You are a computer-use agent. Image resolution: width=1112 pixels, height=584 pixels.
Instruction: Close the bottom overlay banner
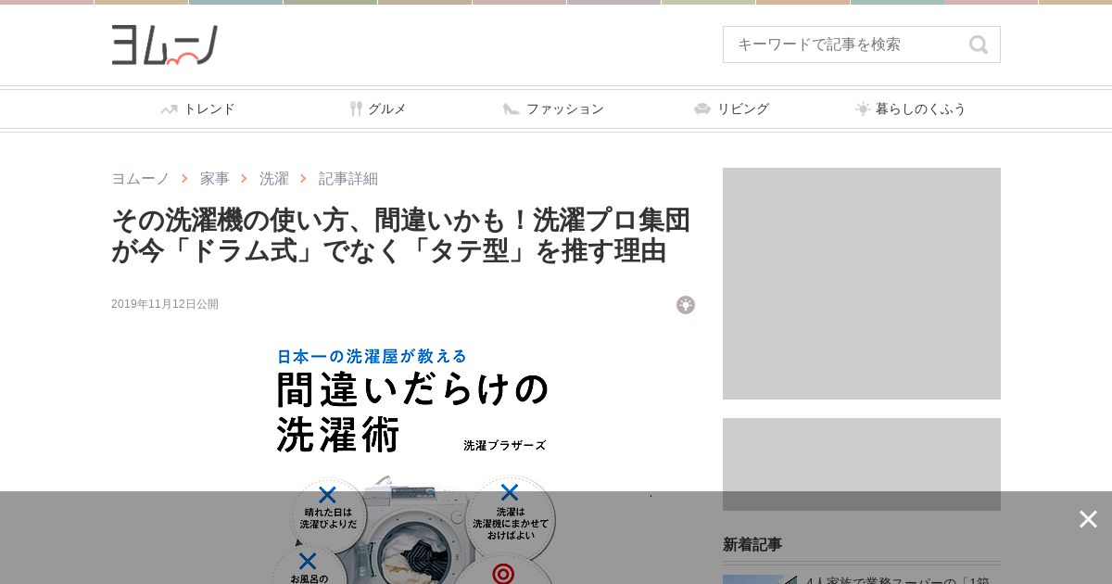[x=1088, y=519]
